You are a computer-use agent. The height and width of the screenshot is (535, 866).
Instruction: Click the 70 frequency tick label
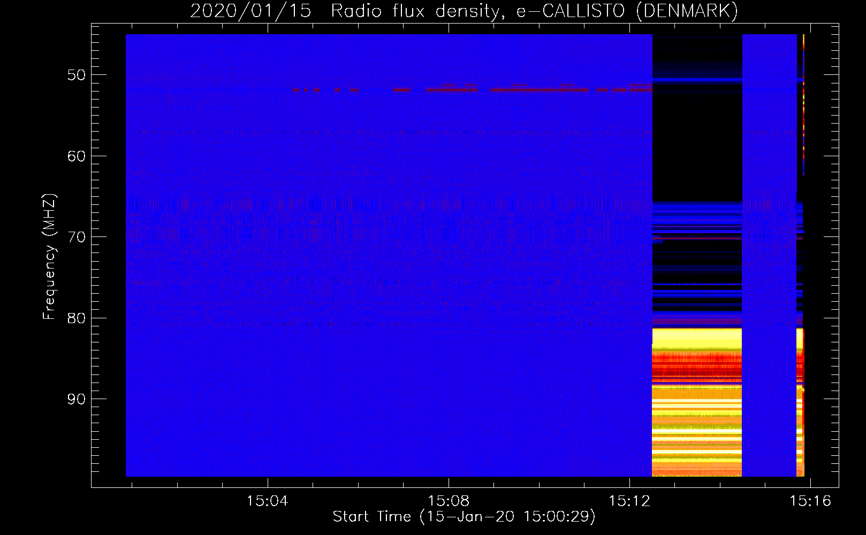tap(77, 237)
